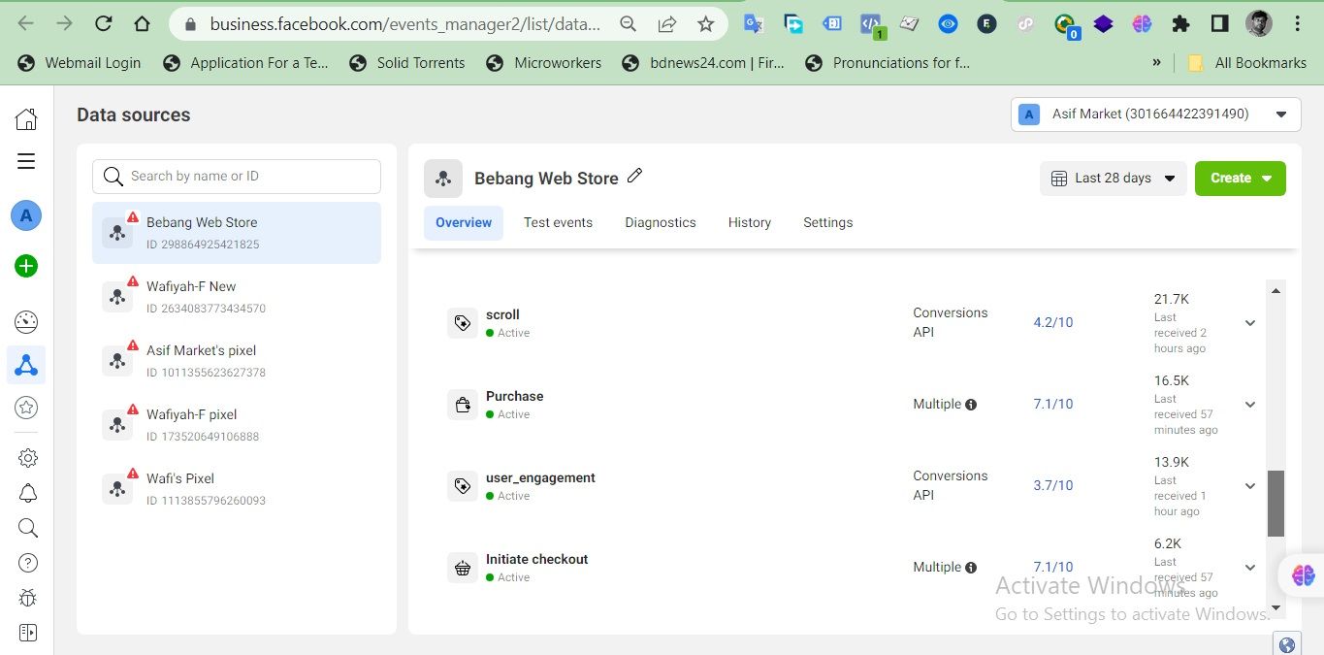Click the Search by name or ID field
1324x655 pixels.
[237, 177]
